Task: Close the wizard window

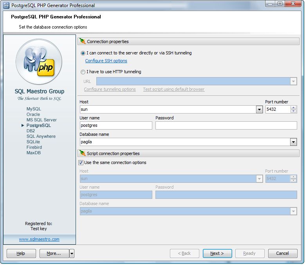Action: 293,4
